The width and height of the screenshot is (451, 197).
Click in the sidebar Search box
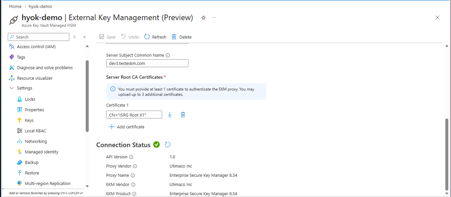(x=39, y=37)
